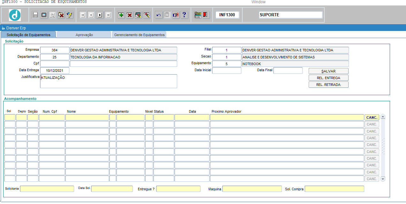
Task: Click the Nivel Status column header
Action: [154, 111]
